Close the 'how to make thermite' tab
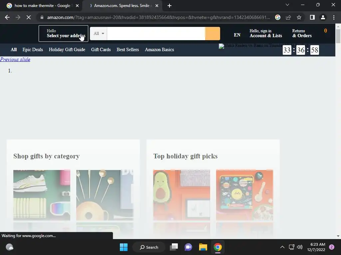This screenshot has height=255, width=341. (x=77, y=6)
